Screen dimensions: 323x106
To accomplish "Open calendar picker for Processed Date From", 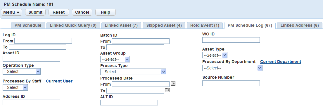I will click(173, 83).
